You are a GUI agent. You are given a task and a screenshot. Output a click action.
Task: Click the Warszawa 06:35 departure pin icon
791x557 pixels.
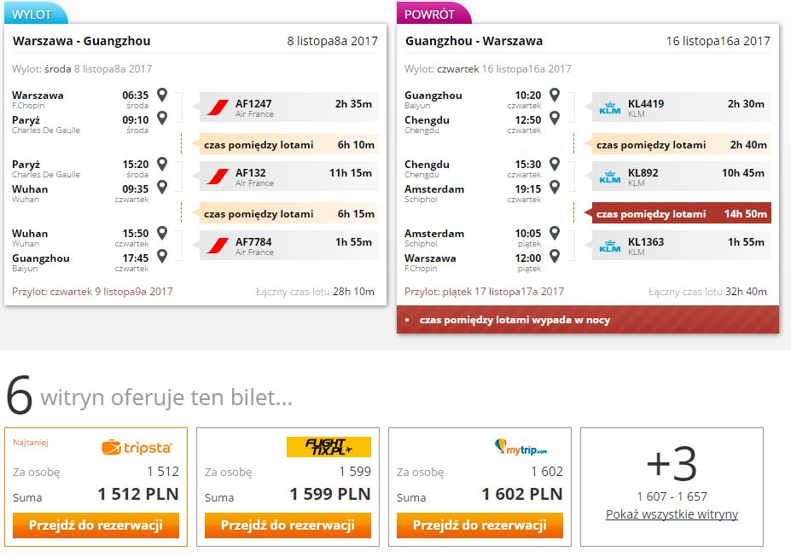tap(162, 95)
